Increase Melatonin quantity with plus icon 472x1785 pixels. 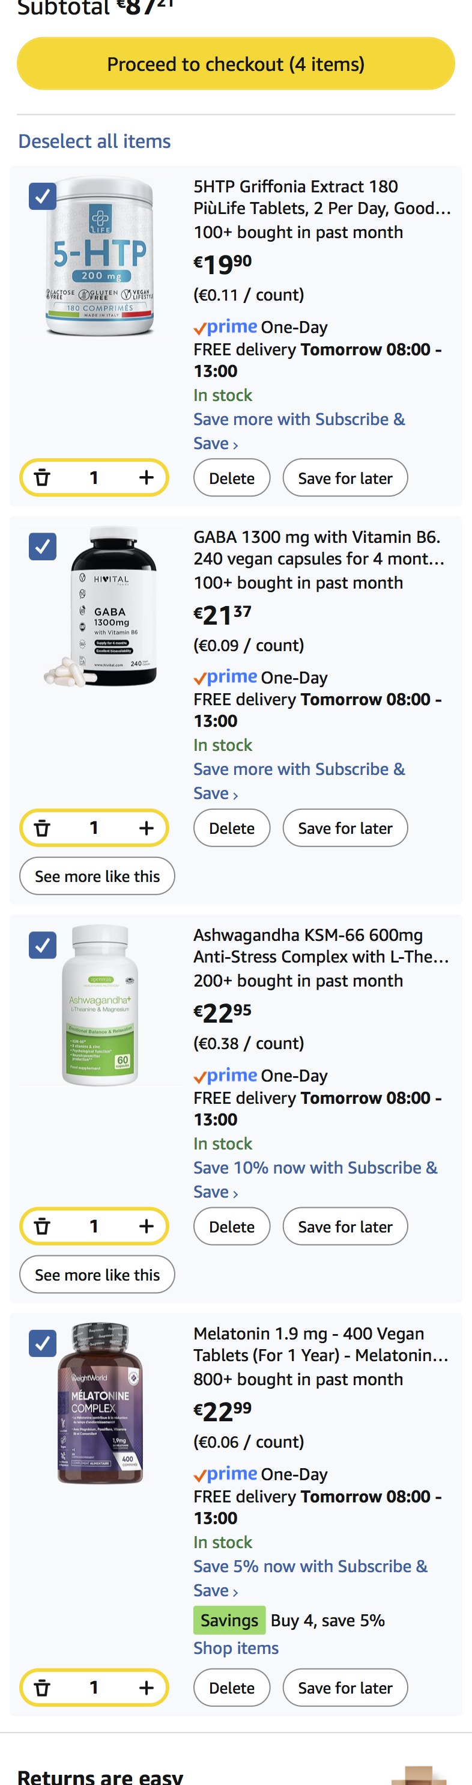146,1687
